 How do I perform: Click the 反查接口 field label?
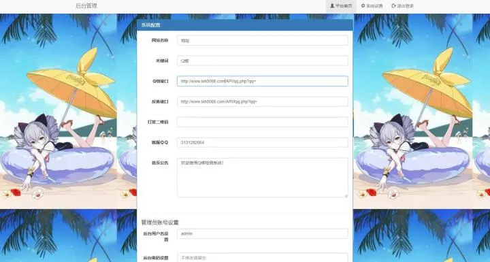(160, 101)
